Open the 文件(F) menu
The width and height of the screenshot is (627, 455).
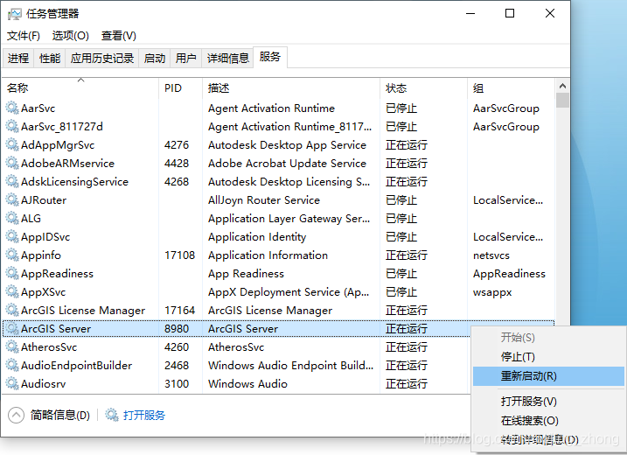[24, 36]
